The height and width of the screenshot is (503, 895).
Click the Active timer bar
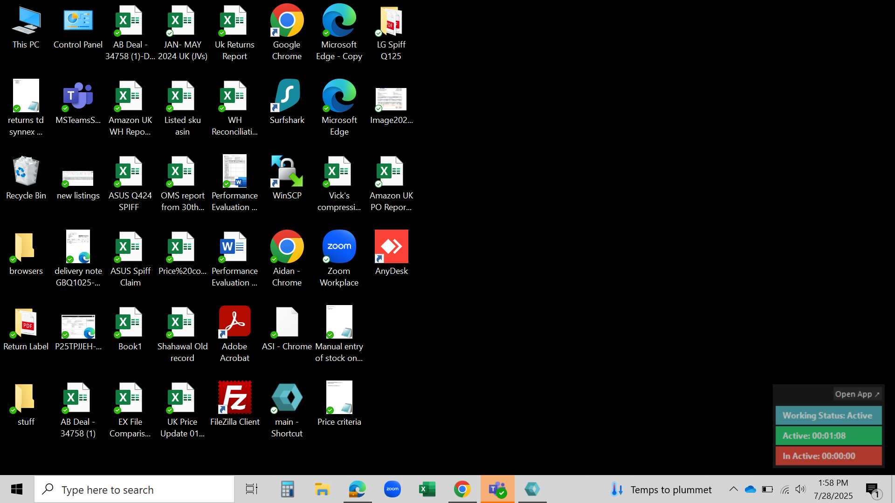pos(828,436)
